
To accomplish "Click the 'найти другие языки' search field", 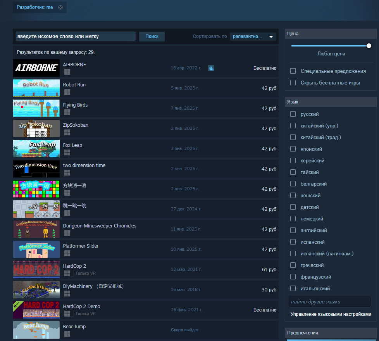I will pyautogui.click(x=330, y=302).
